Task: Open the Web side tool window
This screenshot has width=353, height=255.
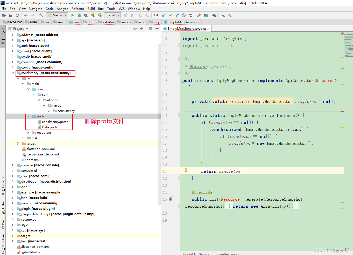Action: tap(3, 224)
